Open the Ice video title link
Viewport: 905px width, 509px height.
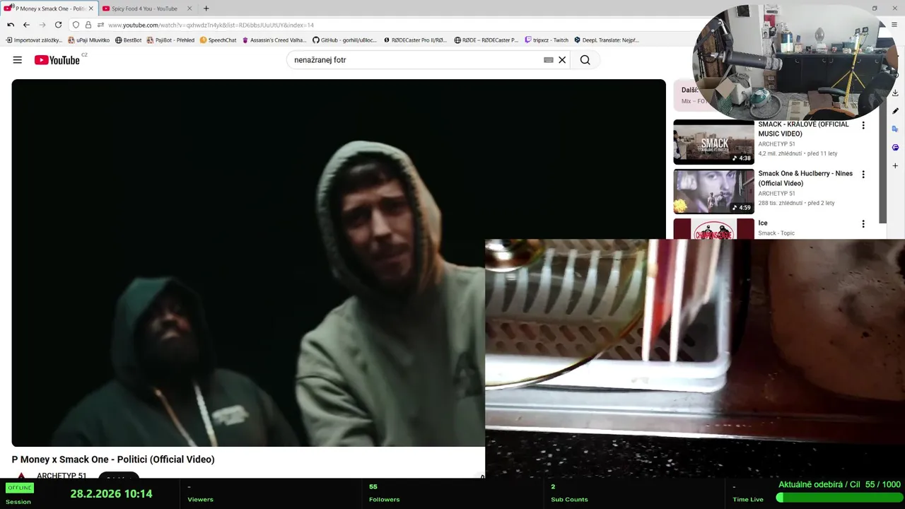[x=763, y=223]
